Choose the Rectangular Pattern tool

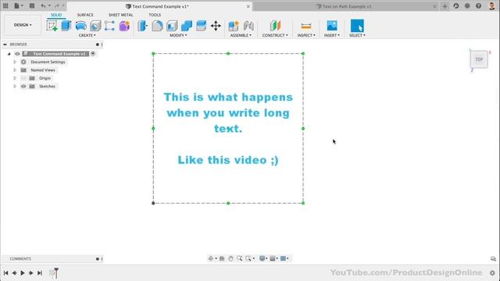click(109, 26)
